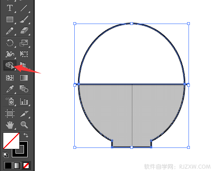The height and width of the screenshot is (171, 212).
Task: Select the Paintbrush tool
Action: click(24, 19)
